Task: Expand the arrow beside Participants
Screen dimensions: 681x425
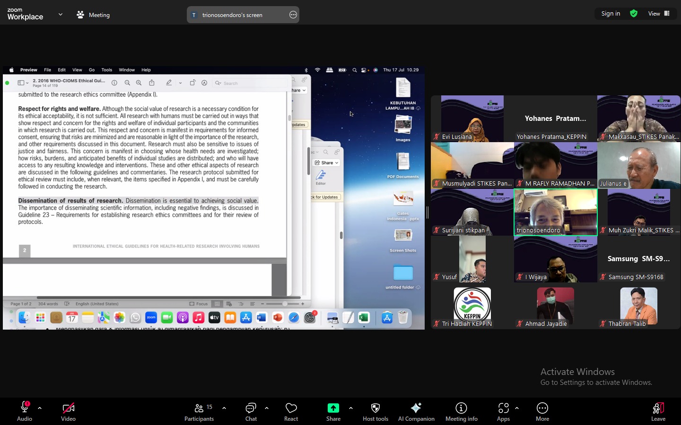Action: 224,408
